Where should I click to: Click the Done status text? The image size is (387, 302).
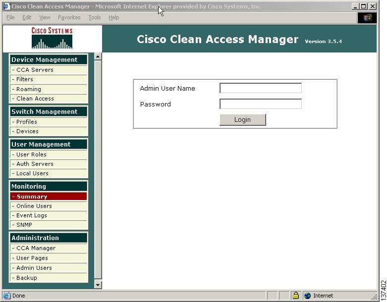(x=19, y=296)
